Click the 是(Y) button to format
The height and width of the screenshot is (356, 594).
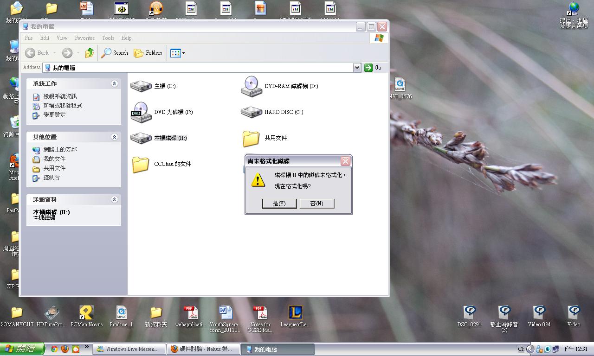click(x=279, y=203)
